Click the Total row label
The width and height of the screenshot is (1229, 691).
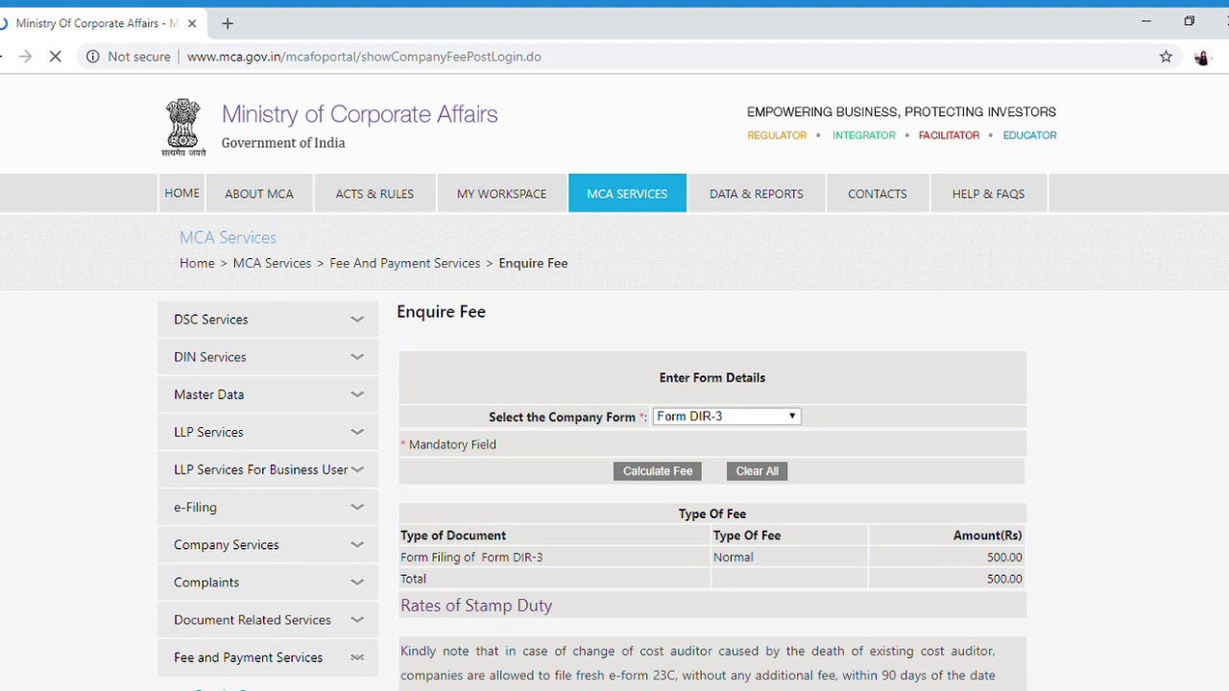click(413, 579)
